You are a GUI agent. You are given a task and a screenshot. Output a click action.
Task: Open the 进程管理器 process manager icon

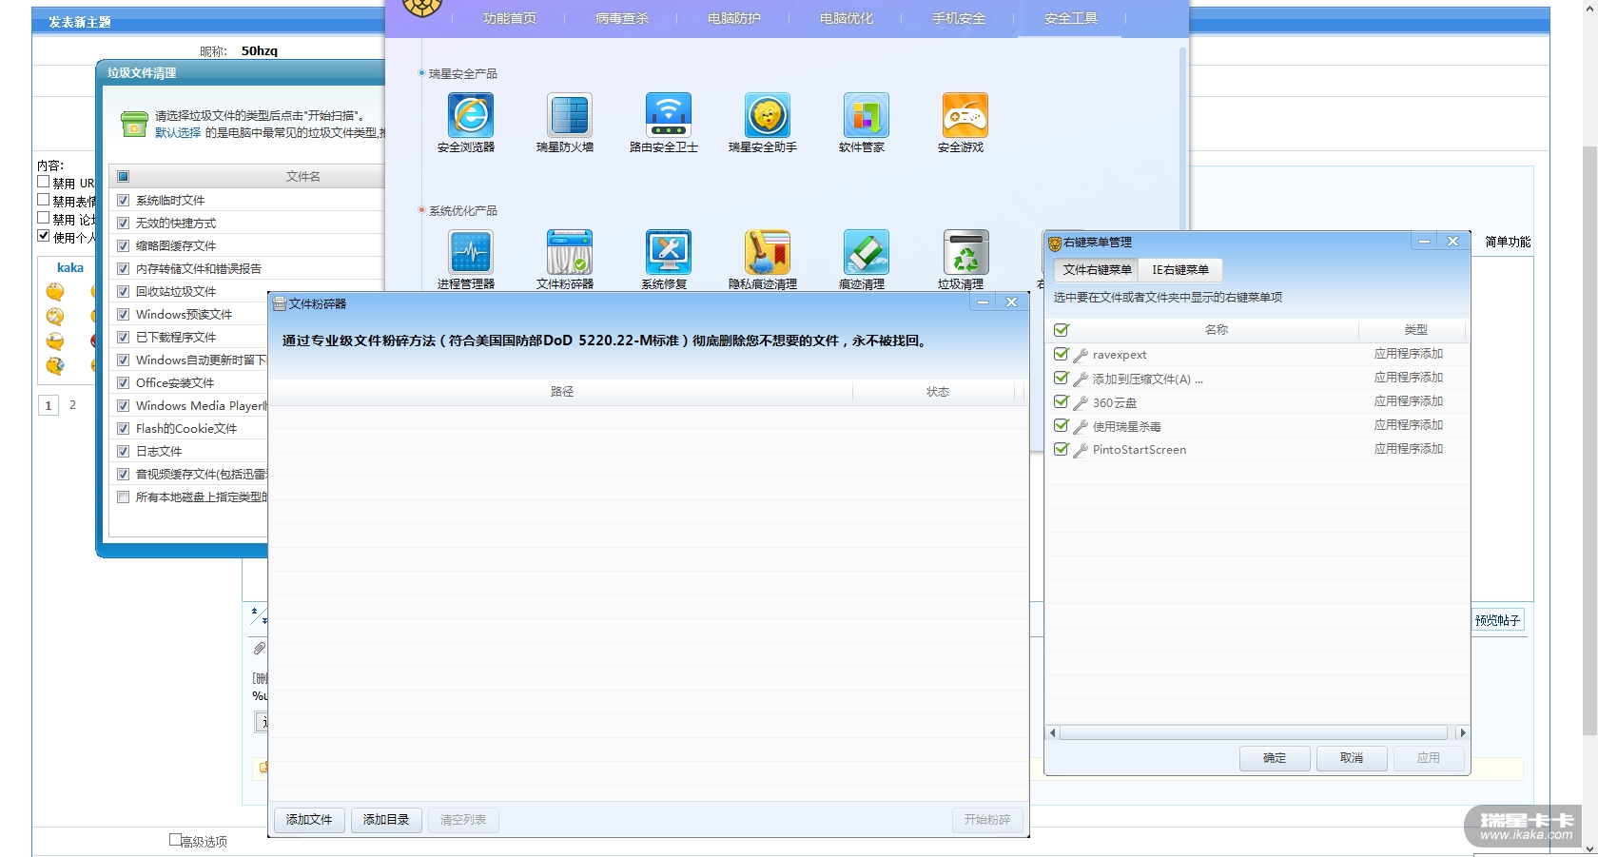click(x=471, y=253)
